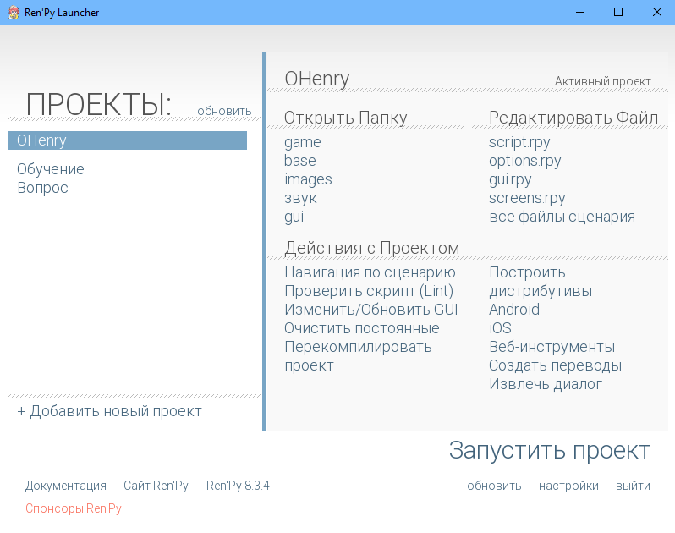675x533 pixels.
Task: Edit script.rpy file
Action: pyautogui.click(x=519, y=142)
